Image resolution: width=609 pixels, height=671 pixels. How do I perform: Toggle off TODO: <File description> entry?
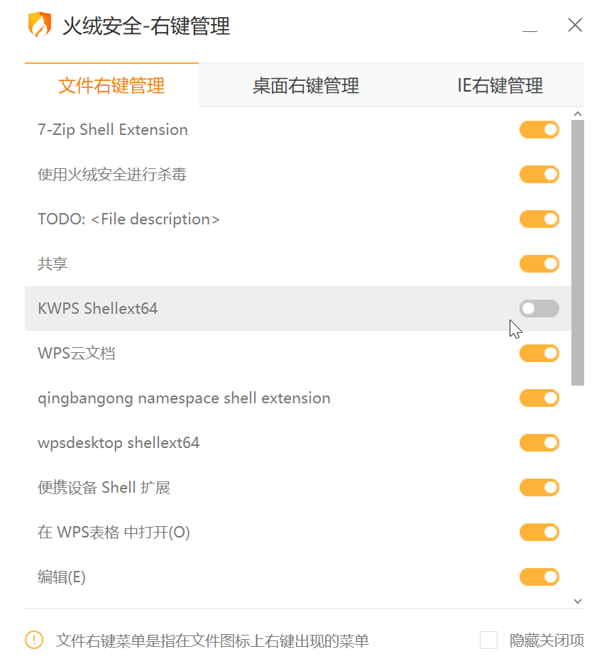(539, 219)
